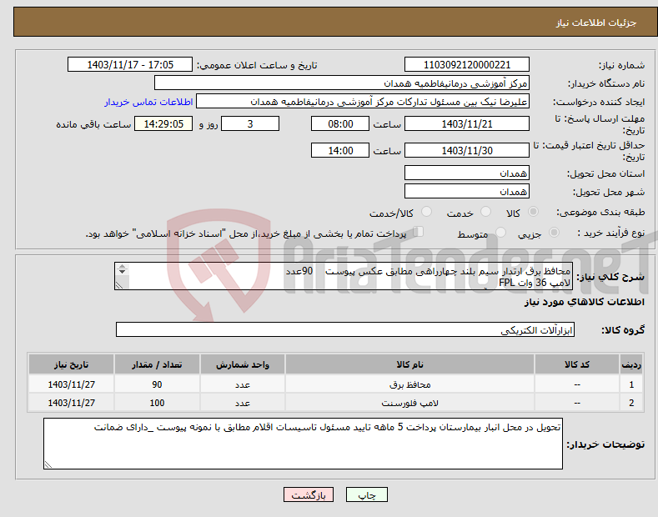Click the unit cell عدد in the محافظ برق row
This screenshot has height=517, width=658.
243,384
